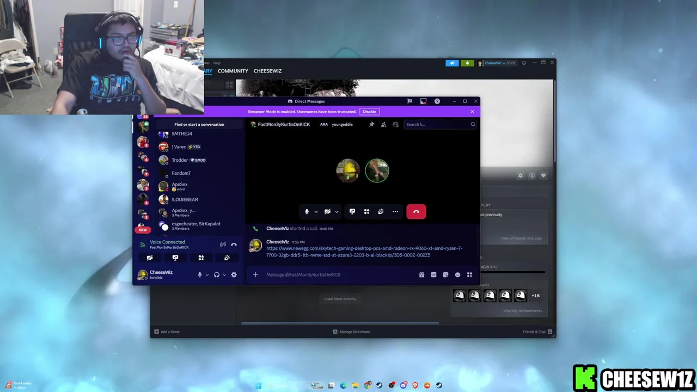Screen dimensions: 697x392
Task: Click the Discord Search field in the DM header
Action: tap(440, 125)
